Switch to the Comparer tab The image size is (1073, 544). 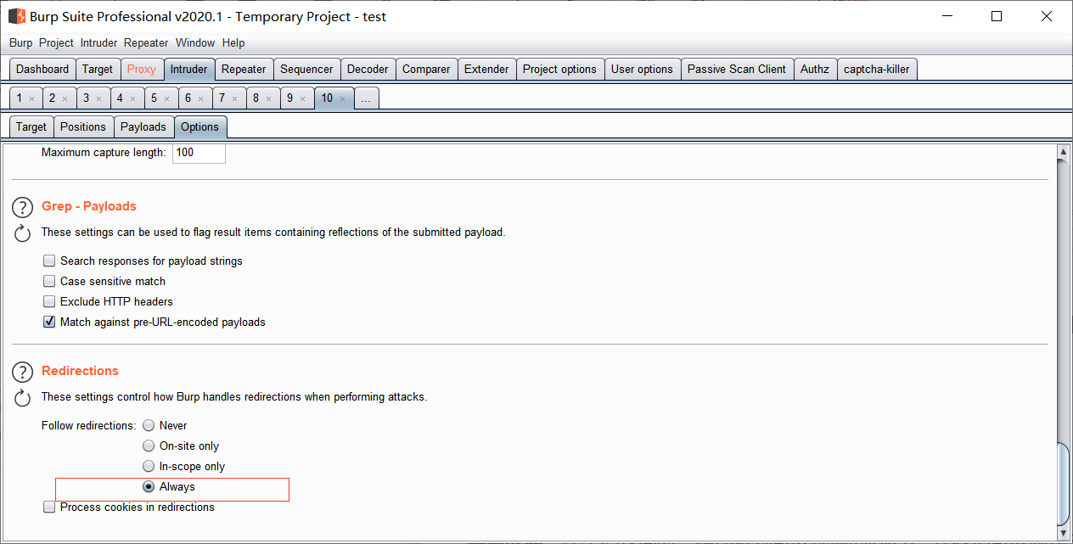coord(426,70)
